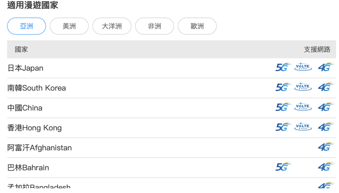Click the 支援網路 column header
This screenshot has width=339, height=193.
(317, 50)
